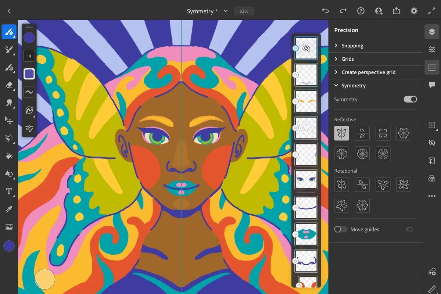Choose the Move tool

[9, 121]
